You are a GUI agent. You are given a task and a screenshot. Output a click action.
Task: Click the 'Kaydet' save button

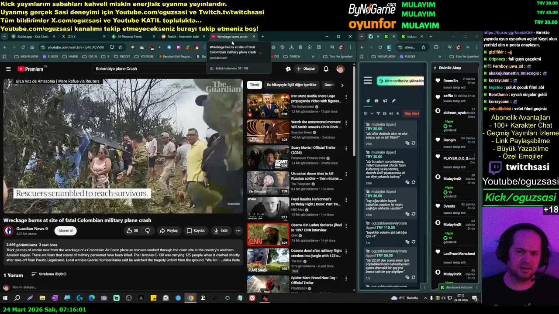[x=195, y=231]
